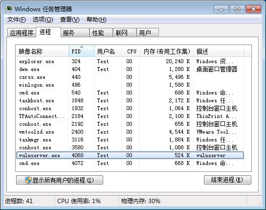Sort by 内存(专用工作集) column header
The height and width of the screenshot is (210, 266).
pyautogui.click(x=166, y=51)
